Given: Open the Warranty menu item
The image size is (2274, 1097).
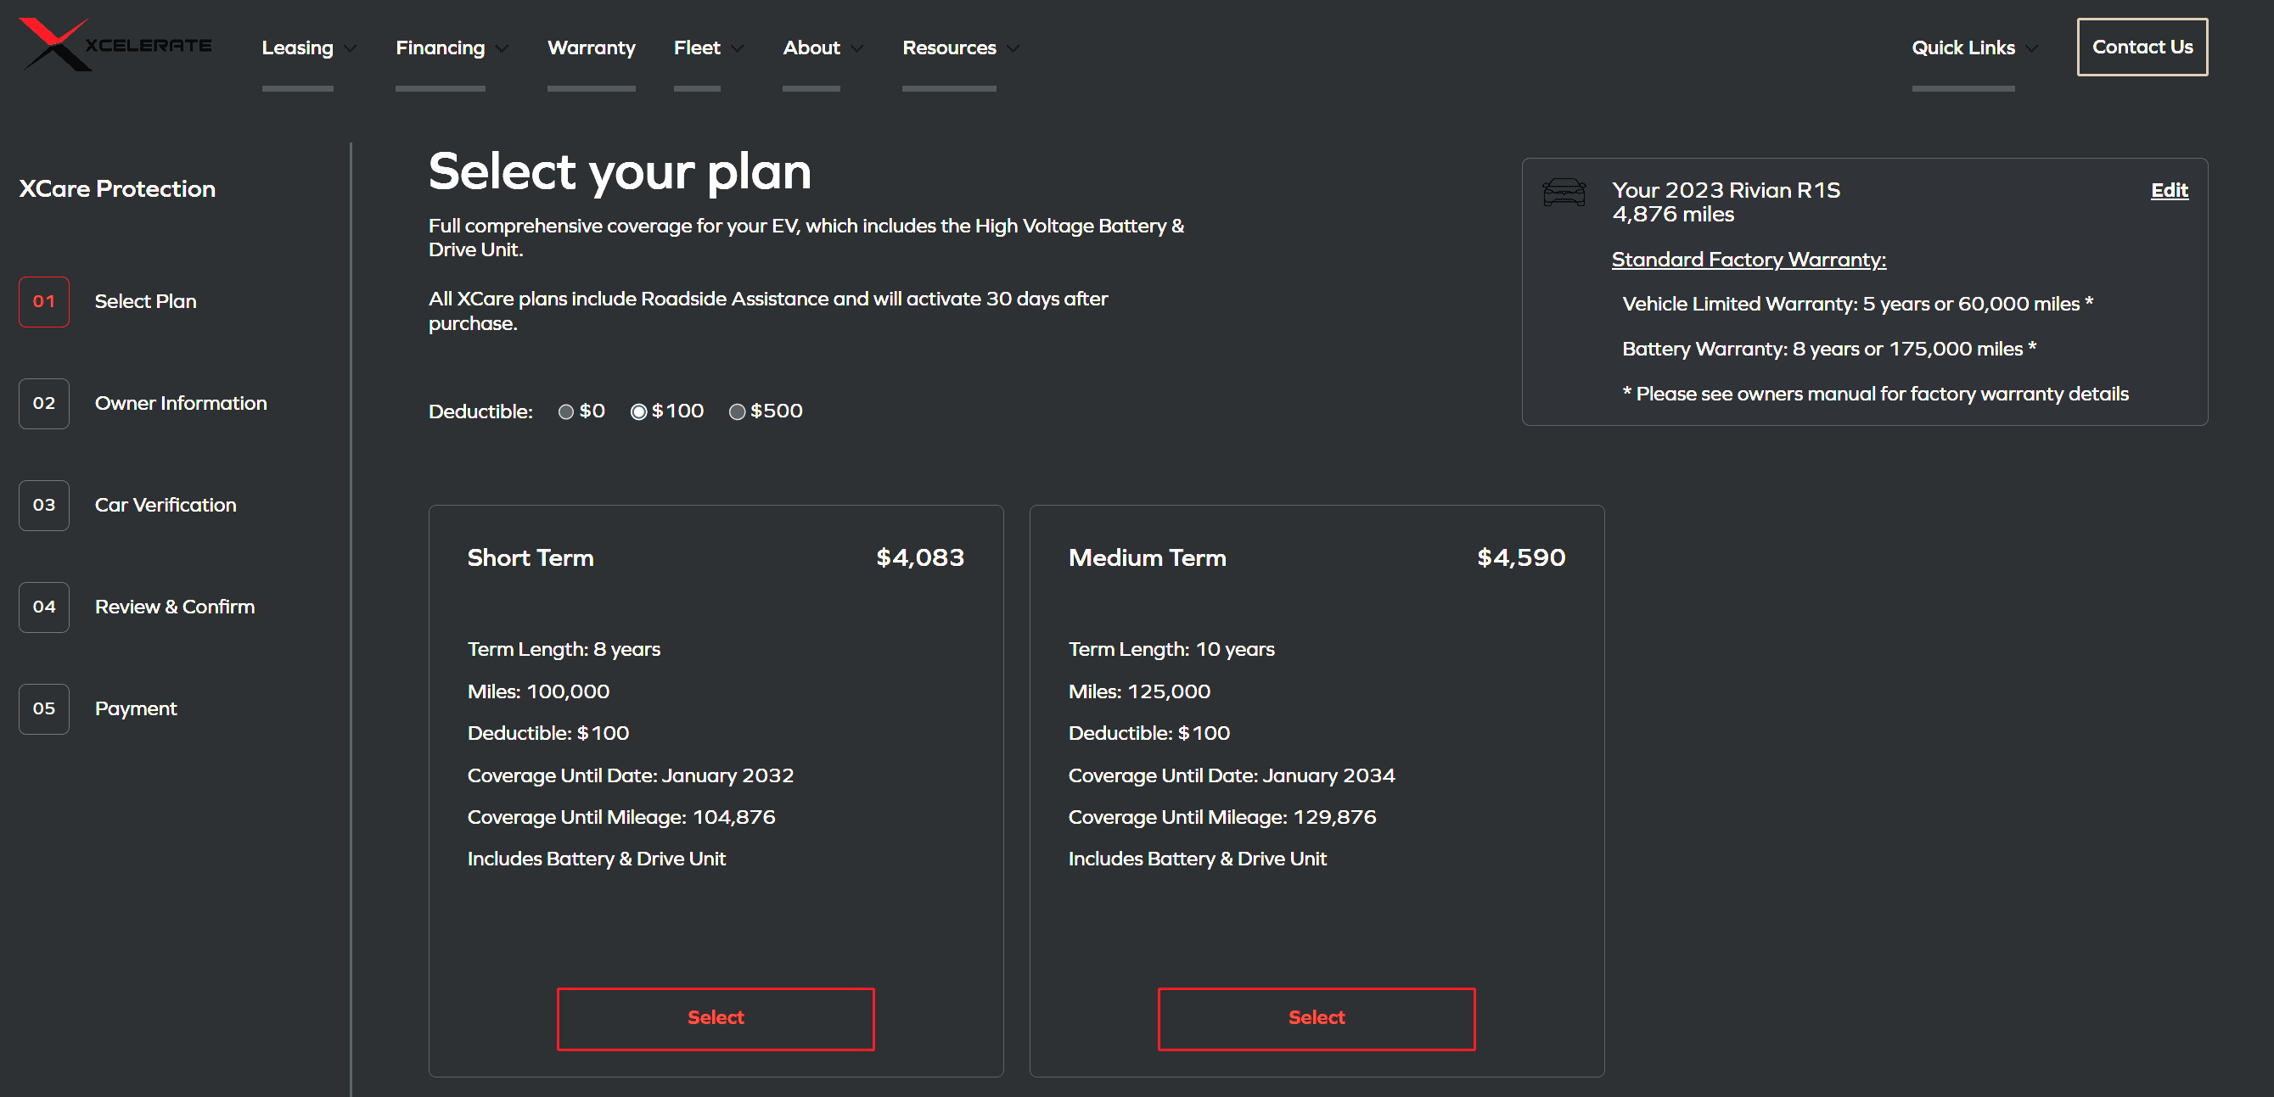Looking at the screenshot, I should 591,48.
